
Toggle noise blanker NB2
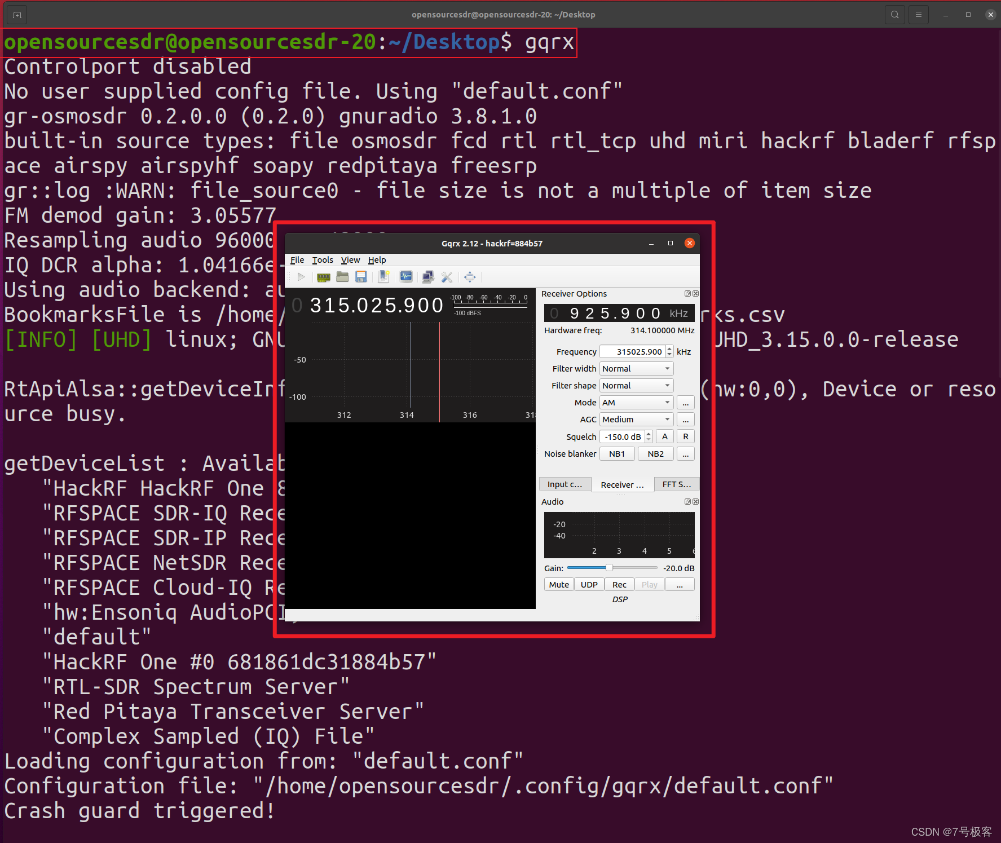click(x=656, y=454)
